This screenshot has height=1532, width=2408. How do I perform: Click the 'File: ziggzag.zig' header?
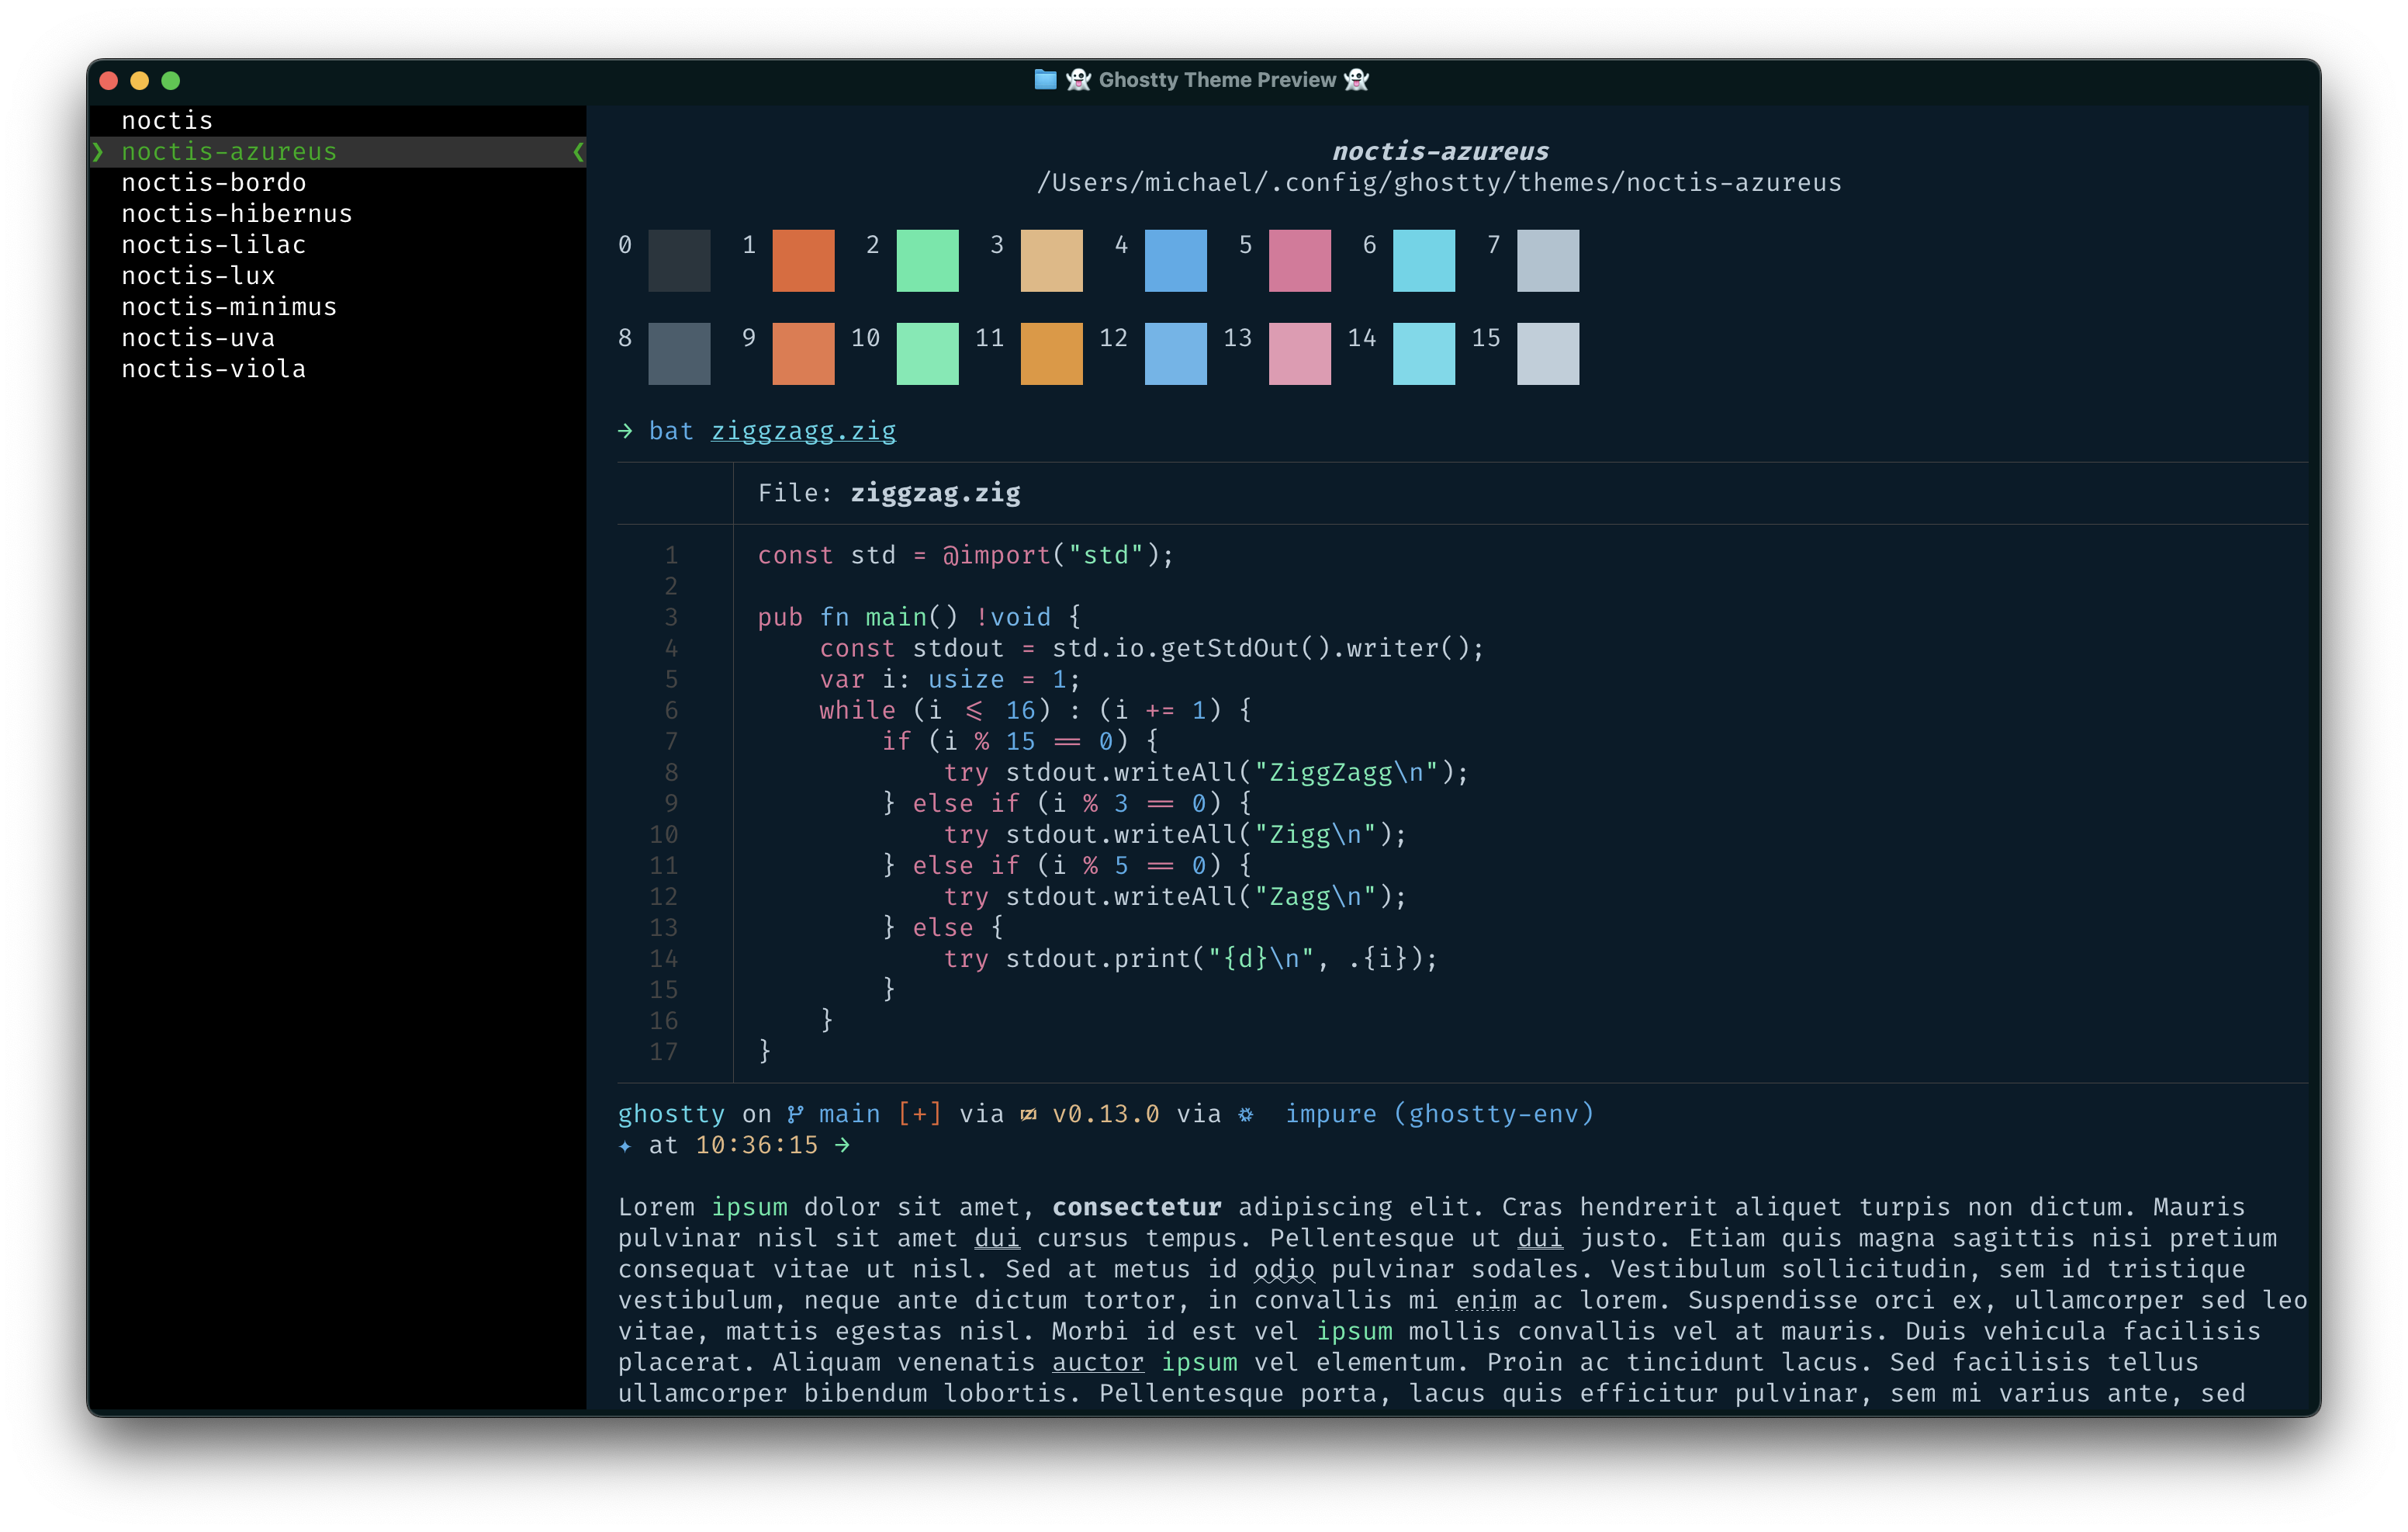coord(888,492)
